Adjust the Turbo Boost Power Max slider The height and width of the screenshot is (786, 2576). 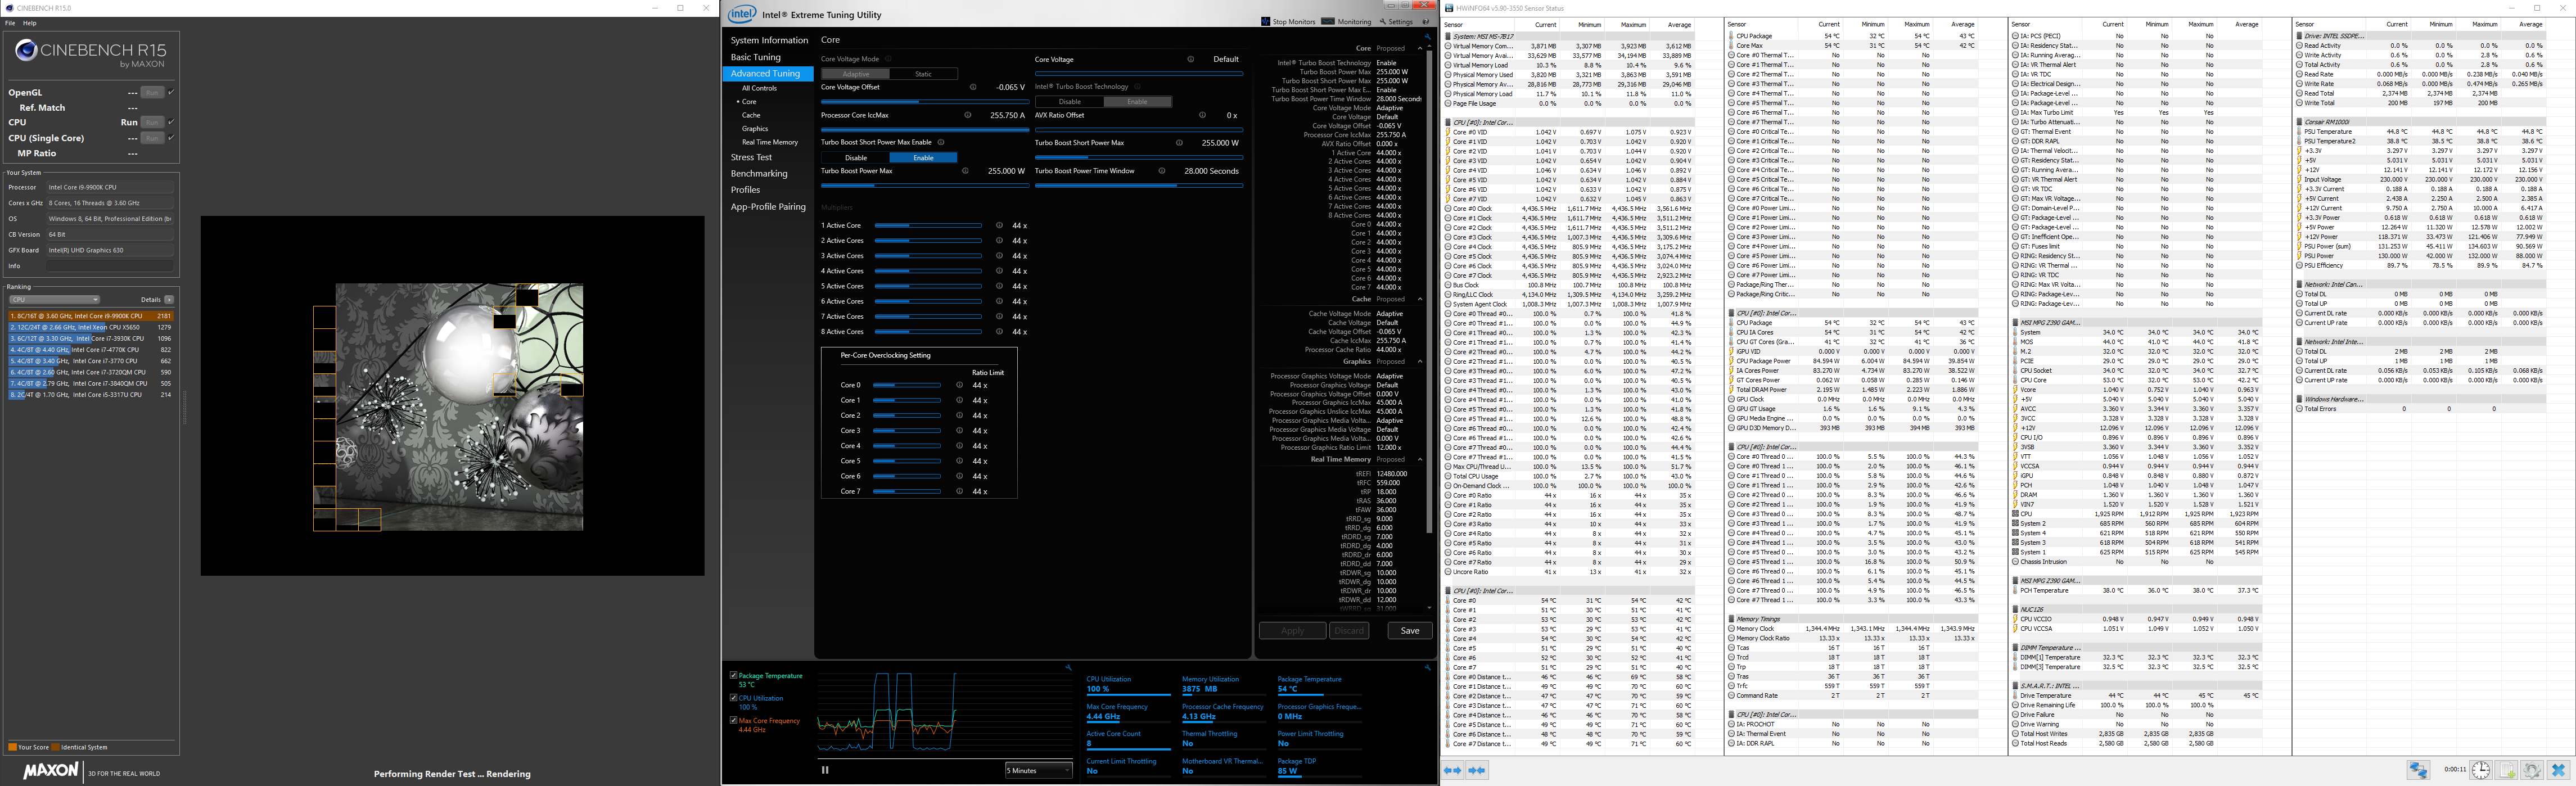tap(925, 185)
